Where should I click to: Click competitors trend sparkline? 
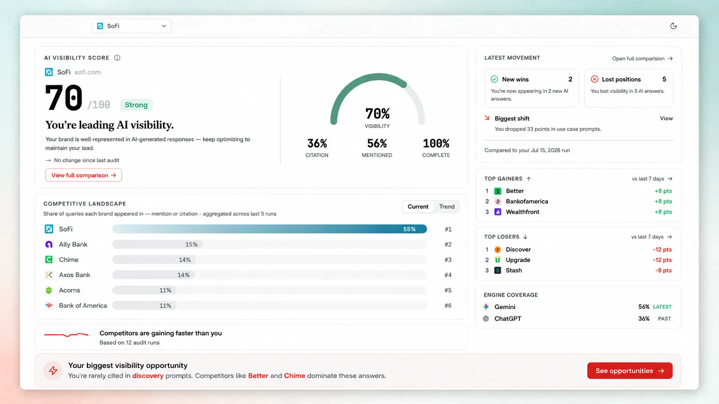(66, 334)
